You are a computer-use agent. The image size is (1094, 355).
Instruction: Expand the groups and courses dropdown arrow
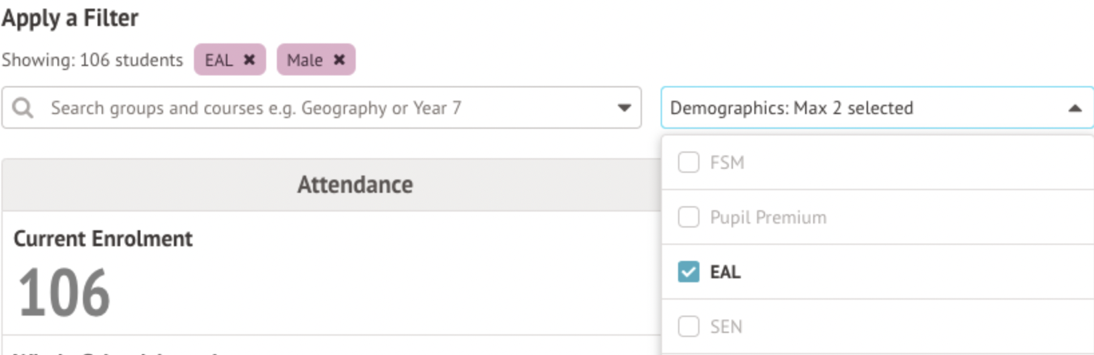(x=624, y=107)
